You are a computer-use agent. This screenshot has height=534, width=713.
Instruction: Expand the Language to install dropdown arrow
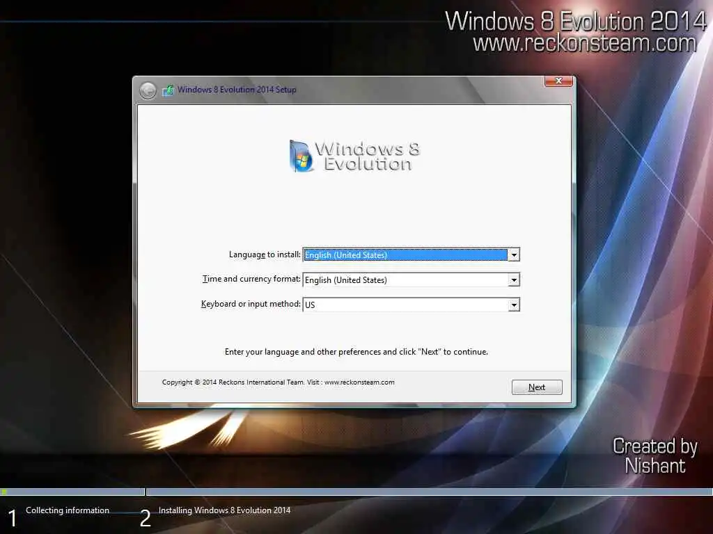(x=513, y=254)
